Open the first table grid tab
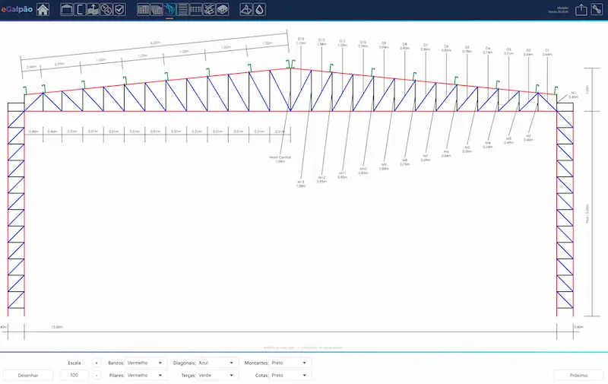 pyautogui.click(x=143, y=10)
